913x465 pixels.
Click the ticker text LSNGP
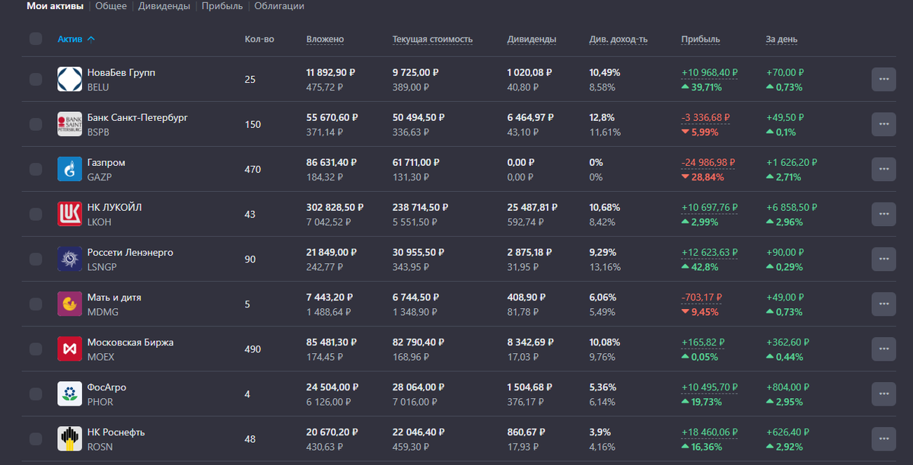pos(102,266)
